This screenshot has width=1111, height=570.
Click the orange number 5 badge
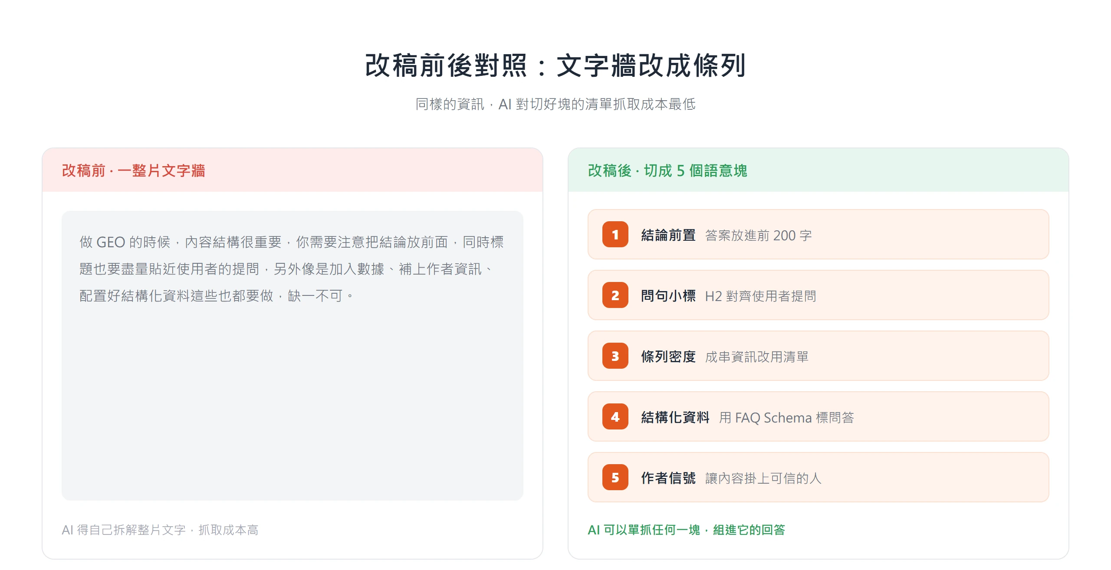pos(615,478)
